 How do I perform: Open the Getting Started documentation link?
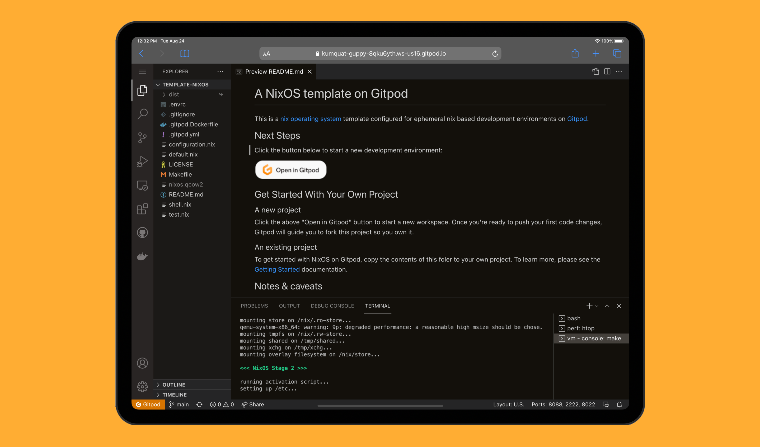pos(277,269)
